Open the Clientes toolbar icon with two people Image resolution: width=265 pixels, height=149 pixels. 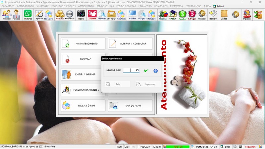(x=7, y=15)
